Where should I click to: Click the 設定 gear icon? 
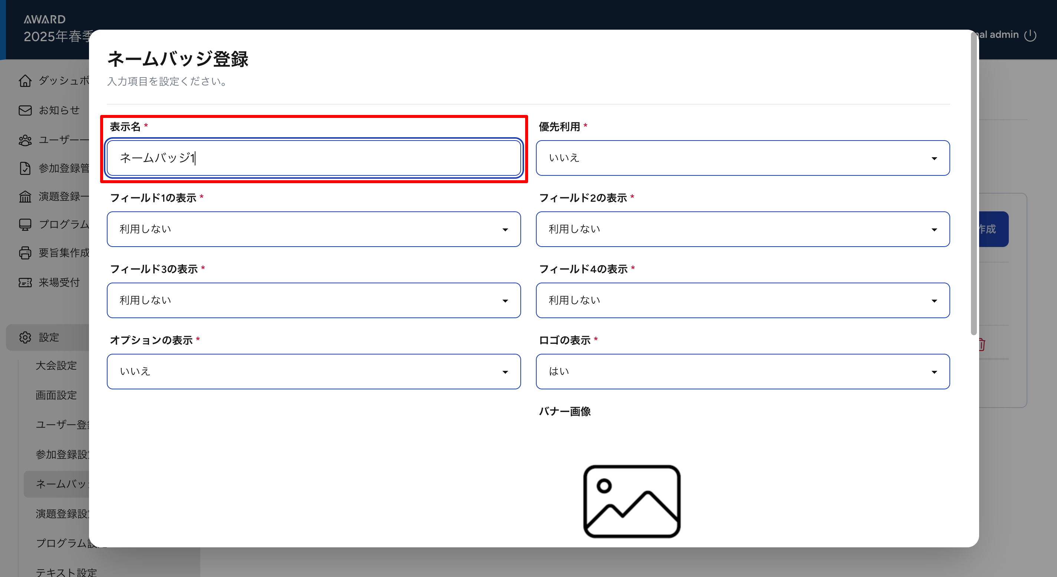pyautogui.click(x=25, y=337)
